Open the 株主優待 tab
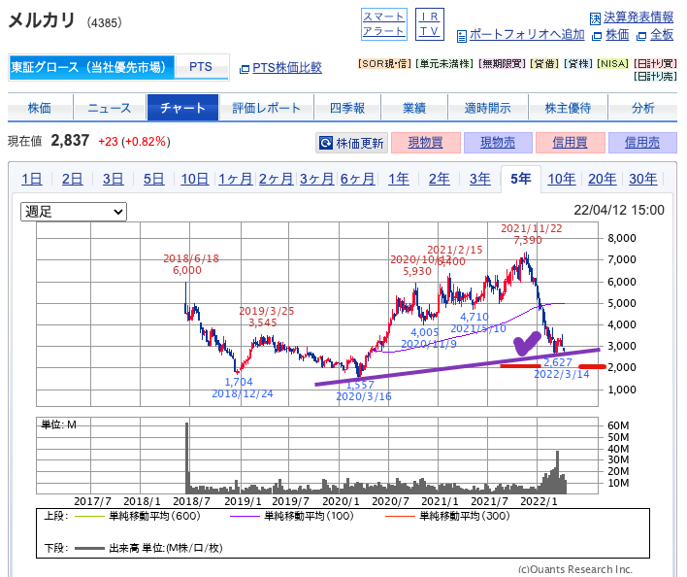The image size is (687, 577). [x=568, y=108]
